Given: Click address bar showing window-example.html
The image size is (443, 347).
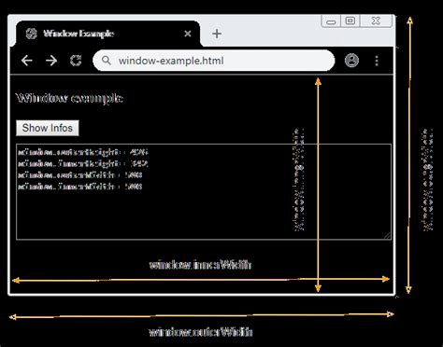Looking at the screenshot, I should click(x=214, y=61).
